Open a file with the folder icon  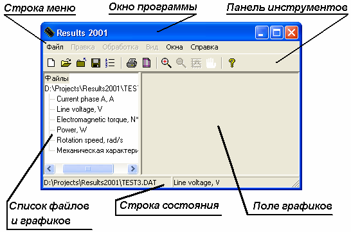pos(66,62)
